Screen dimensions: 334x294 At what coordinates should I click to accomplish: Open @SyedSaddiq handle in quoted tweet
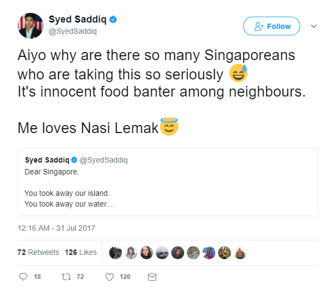point(104,160)
